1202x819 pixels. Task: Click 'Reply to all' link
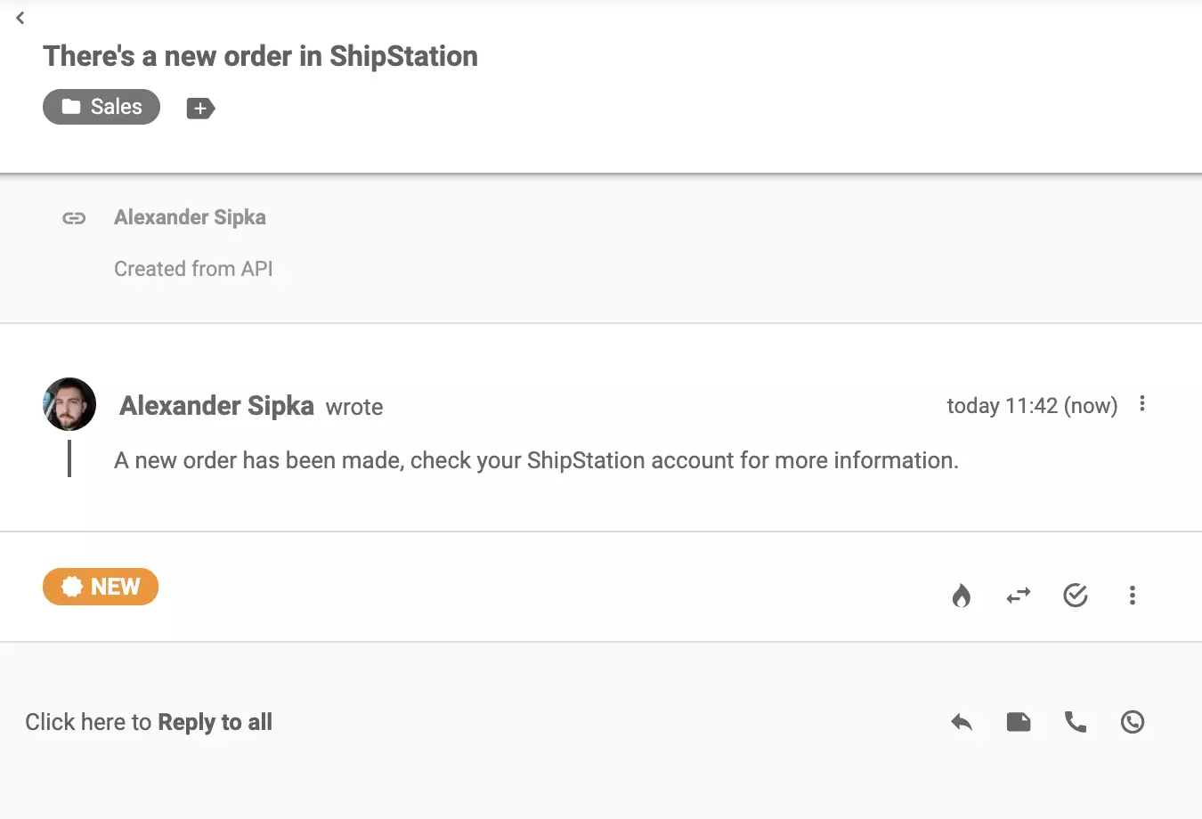(x=215, y=722)
